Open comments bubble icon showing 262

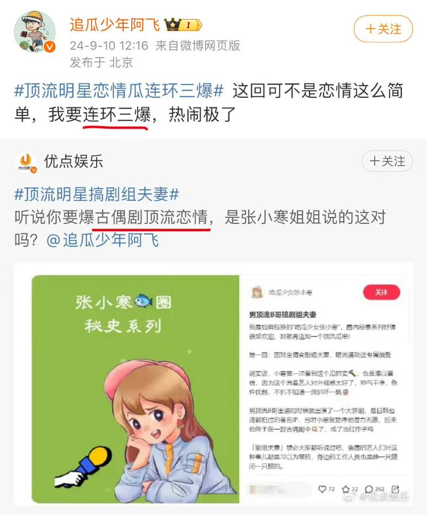[369, 489]
